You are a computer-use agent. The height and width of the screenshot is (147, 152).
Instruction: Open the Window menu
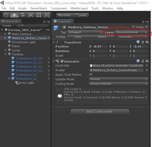click(108, 8)
